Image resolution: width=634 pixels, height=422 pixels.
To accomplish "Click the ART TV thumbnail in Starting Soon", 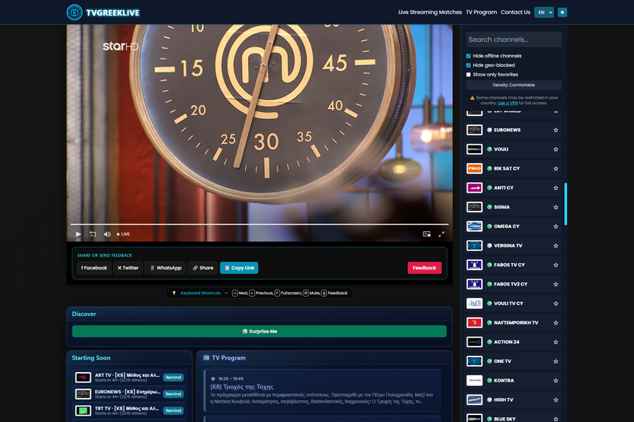I will [x=83, y=378].
